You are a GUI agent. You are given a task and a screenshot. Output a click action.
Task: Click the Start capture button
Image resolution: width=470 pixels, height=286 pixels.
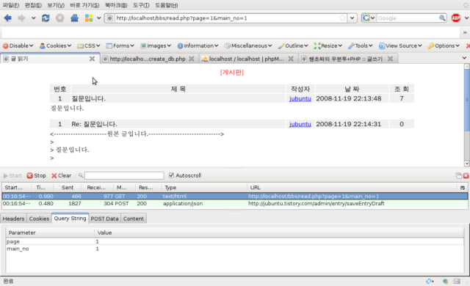(x=12, y=175)
